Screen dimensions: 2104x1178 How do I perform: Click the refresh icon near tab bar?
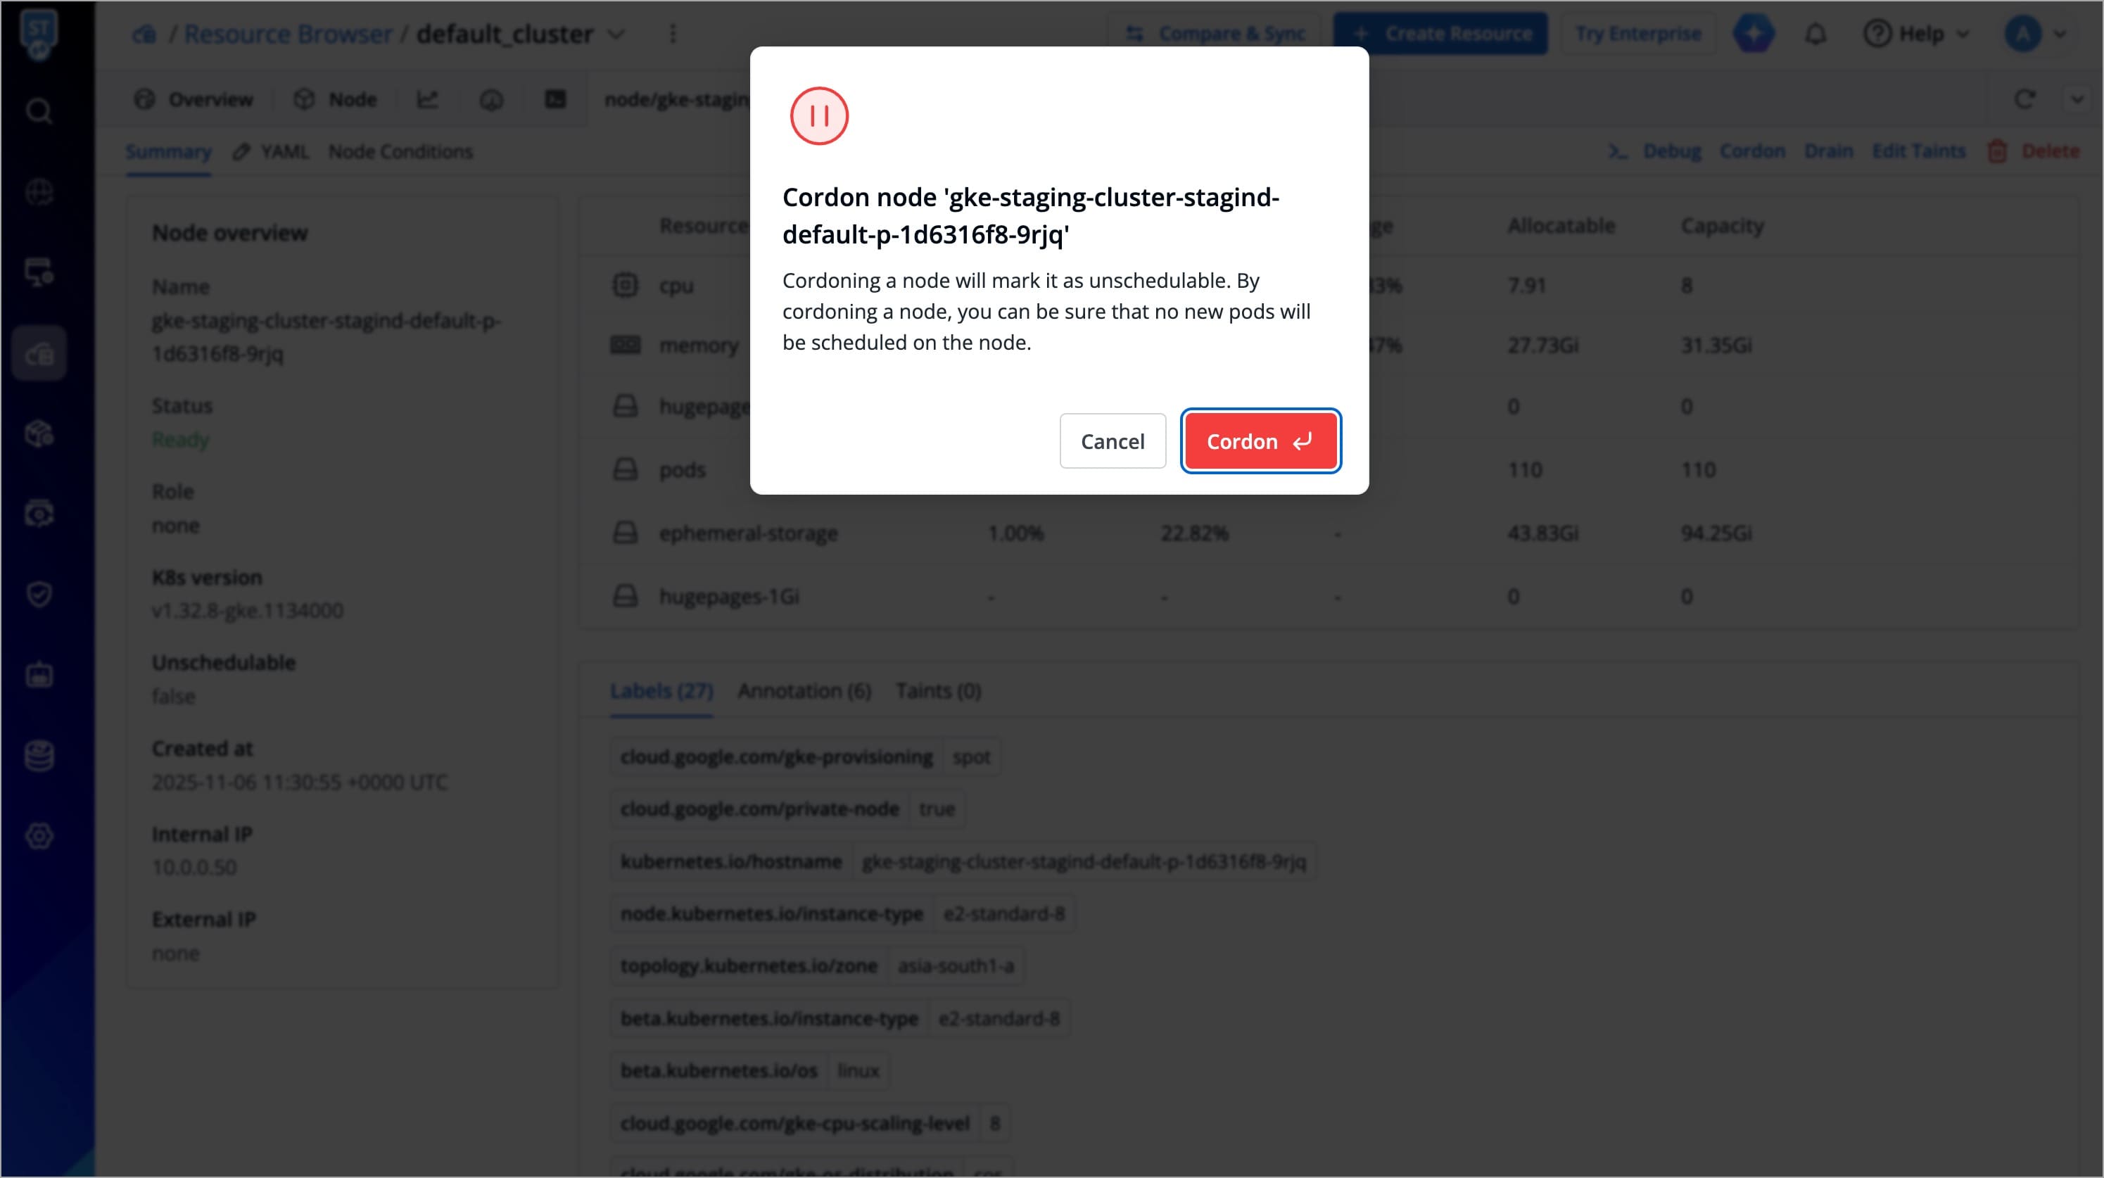tap(2024, 100)
